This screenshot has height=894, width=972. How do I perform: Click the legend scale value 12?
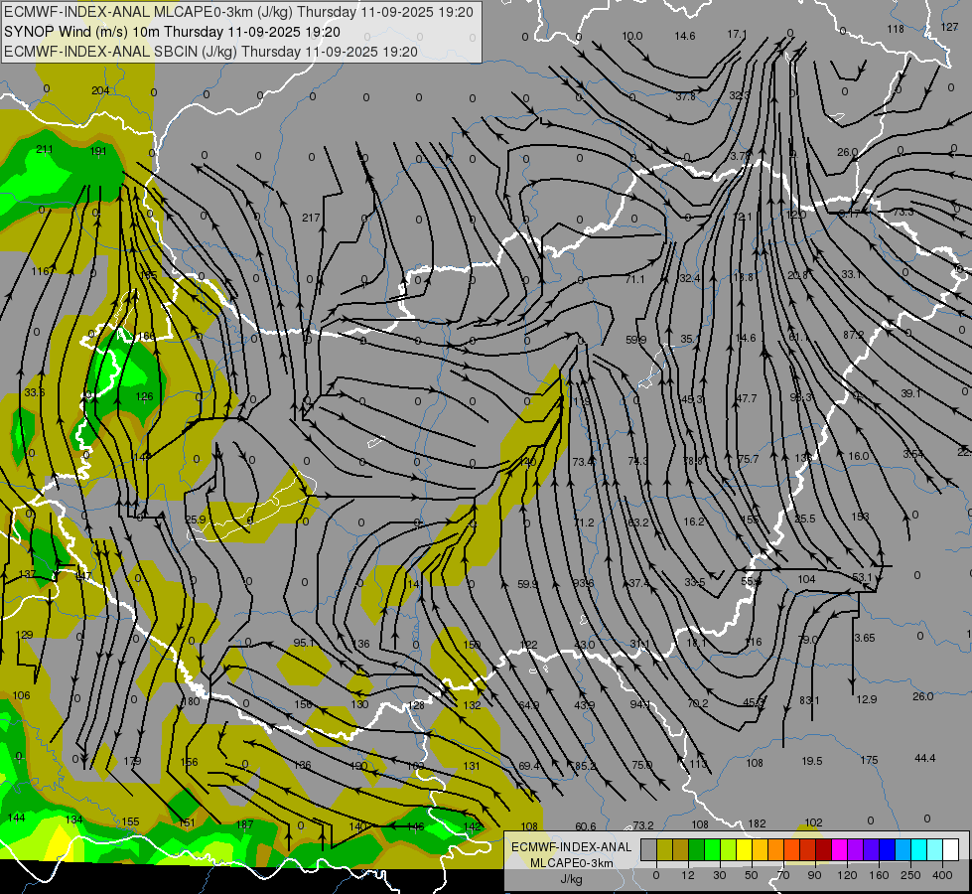687,875
